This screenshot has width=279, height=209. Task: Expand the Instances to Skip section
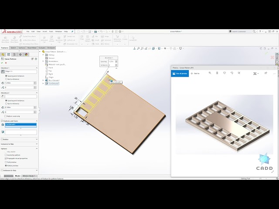point(37,144)
